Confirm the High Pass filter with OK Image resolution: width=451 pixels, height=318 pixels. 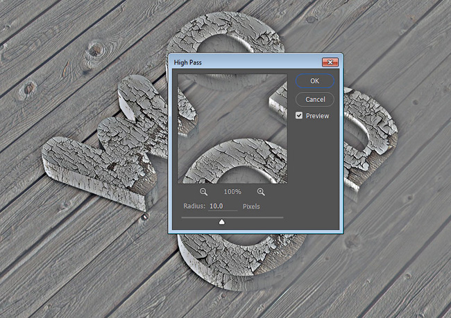315,81
